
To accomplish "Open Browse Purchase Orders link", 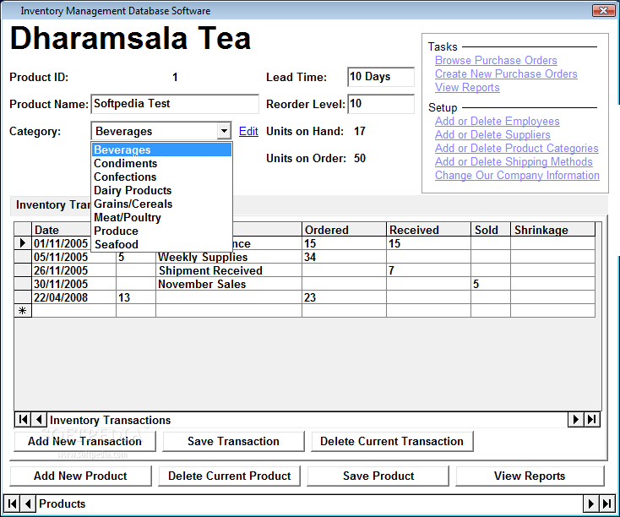I will coord(496,60).
